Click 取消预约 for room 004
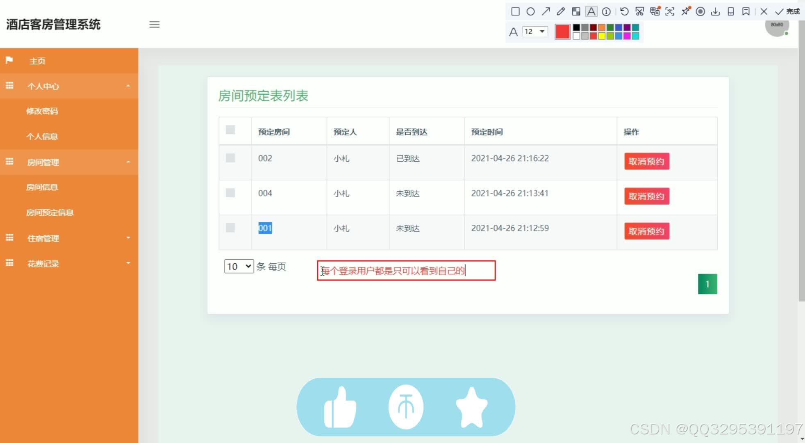This screenshot has height=443, width=805. click(x=646, y=196)
